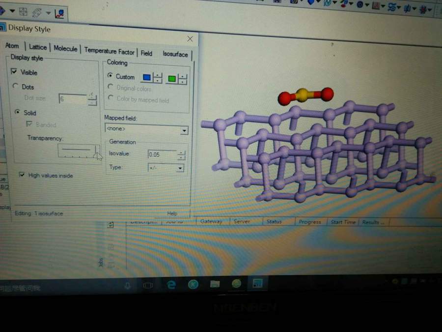
Task: Click the Server column header
Action: [242, 222]
